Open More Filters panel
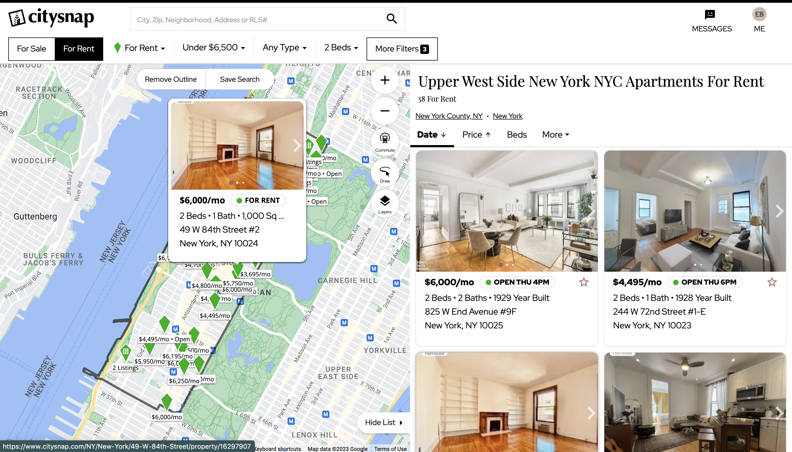The width and height of the screenshot is (792, 452). coord(402,49)
